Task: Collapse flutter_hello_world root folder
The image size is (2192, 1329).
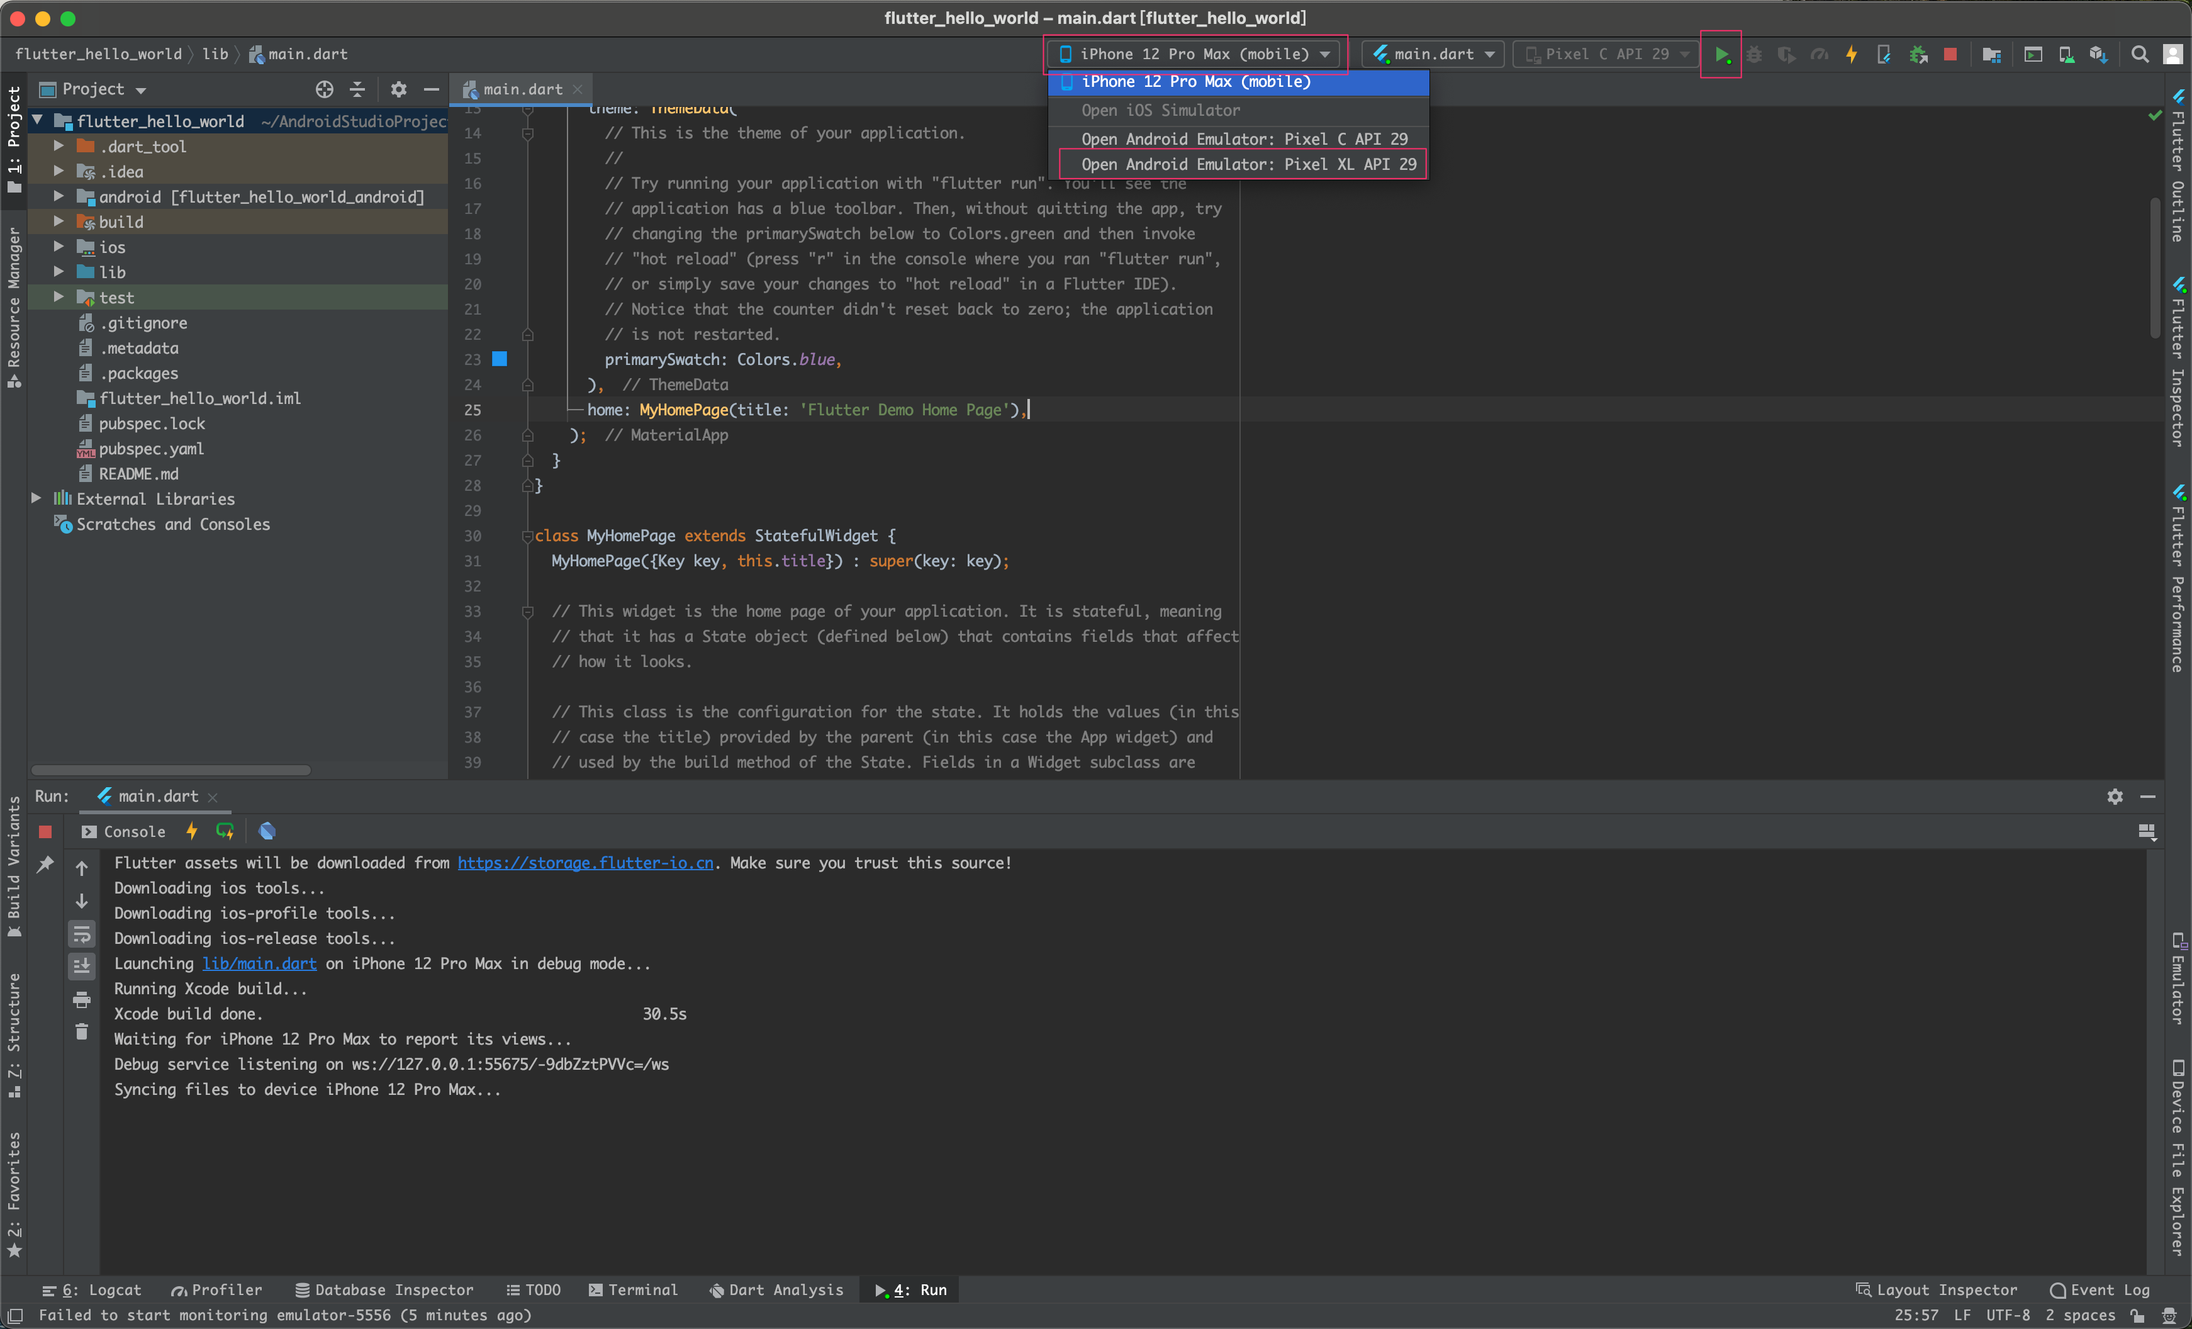Action: pyautogui.click(x=37, y=120)
